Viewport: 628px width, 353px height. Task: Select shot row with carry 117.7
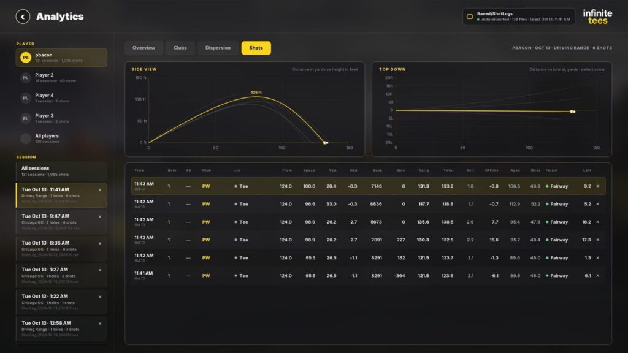click(368, 204)
